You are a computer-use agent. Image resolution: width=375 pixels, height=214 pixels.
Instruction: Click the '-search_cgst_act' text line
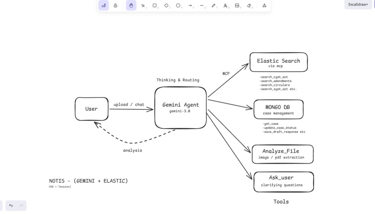(274, 77)
